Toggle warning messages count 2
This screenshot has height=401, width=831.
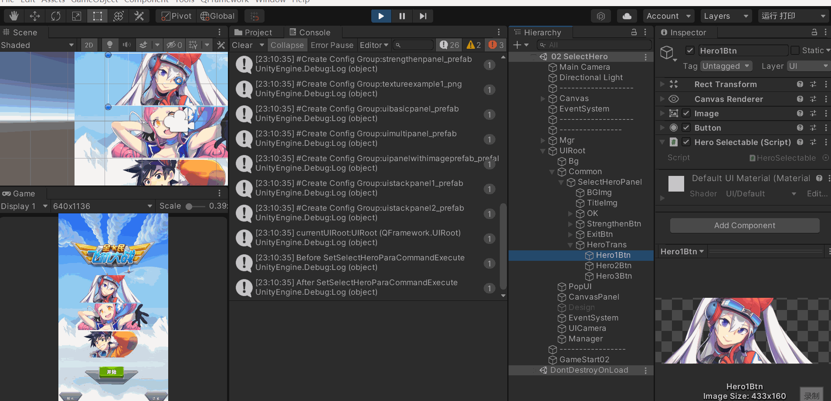tap(473, 45)
